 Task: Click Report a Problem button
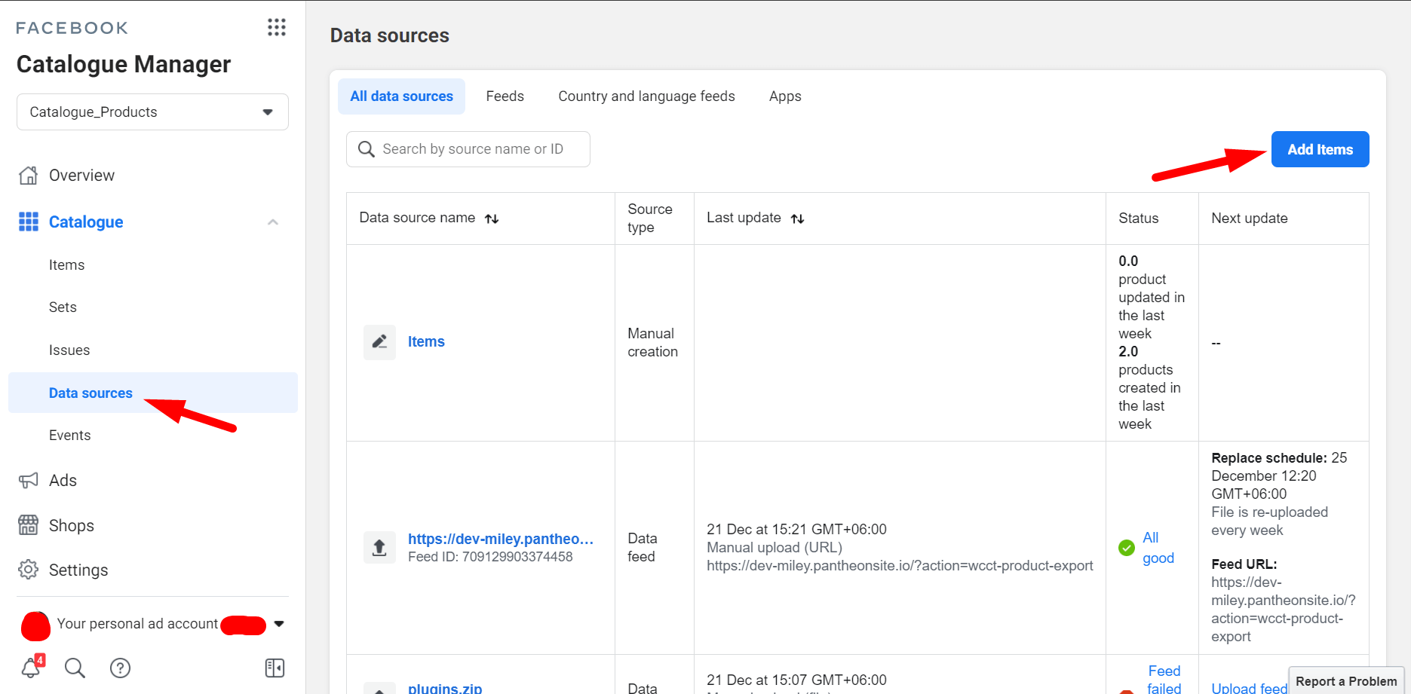coord(1345,681)
